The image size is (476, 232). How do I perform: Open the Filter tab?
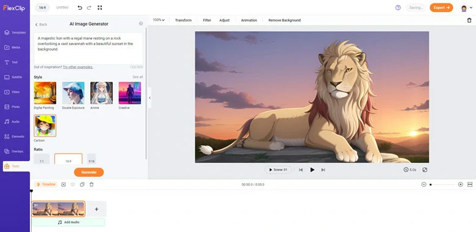207,20
